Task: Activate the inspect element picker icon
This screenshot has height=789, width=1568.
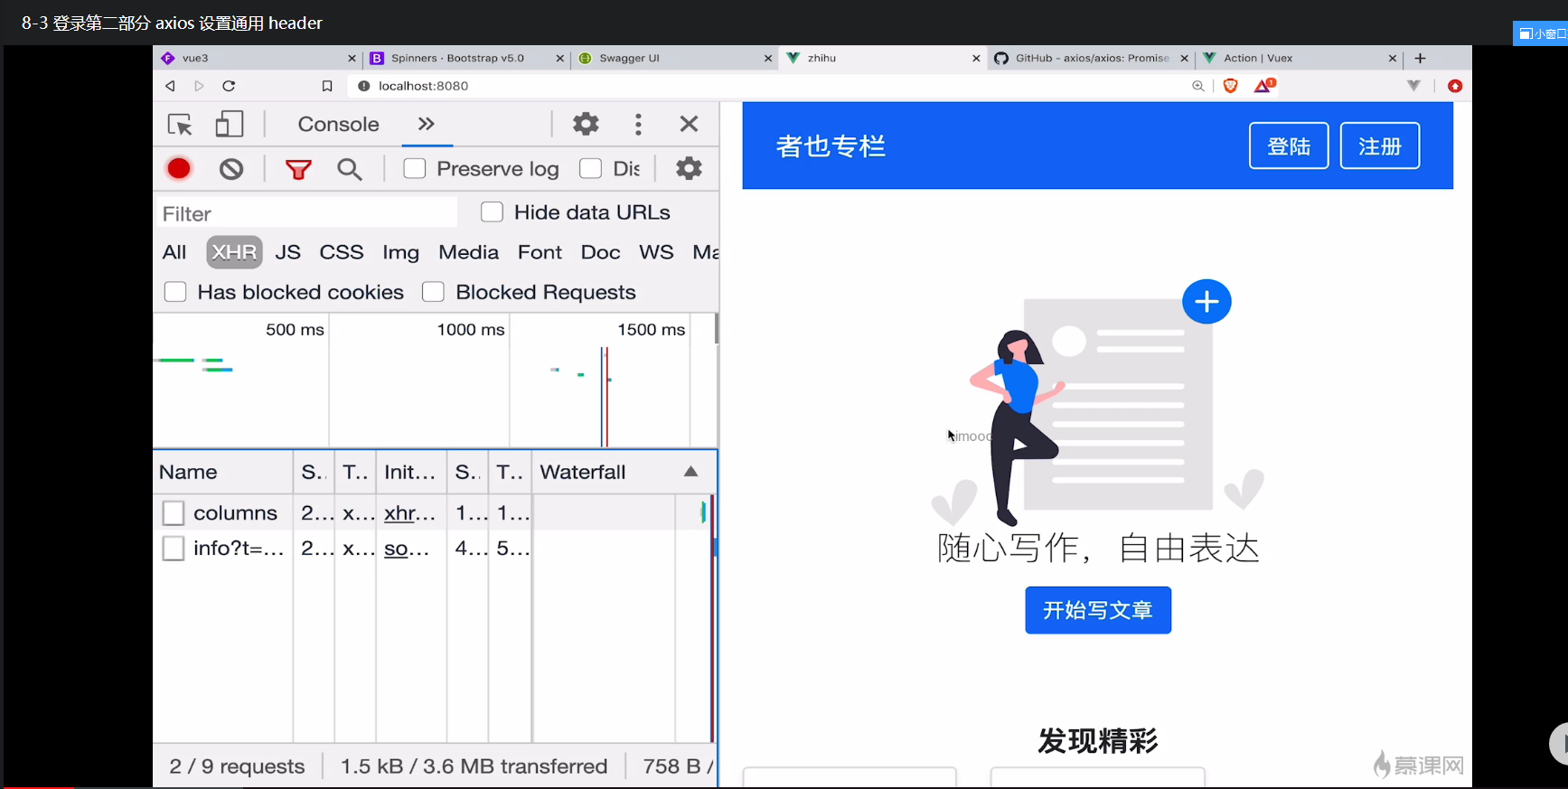Action: point(180,124)
